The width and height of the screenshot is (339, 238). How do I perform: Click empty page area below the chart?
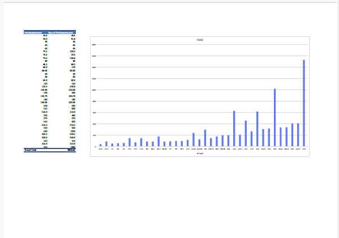click(x=169, y=195)
